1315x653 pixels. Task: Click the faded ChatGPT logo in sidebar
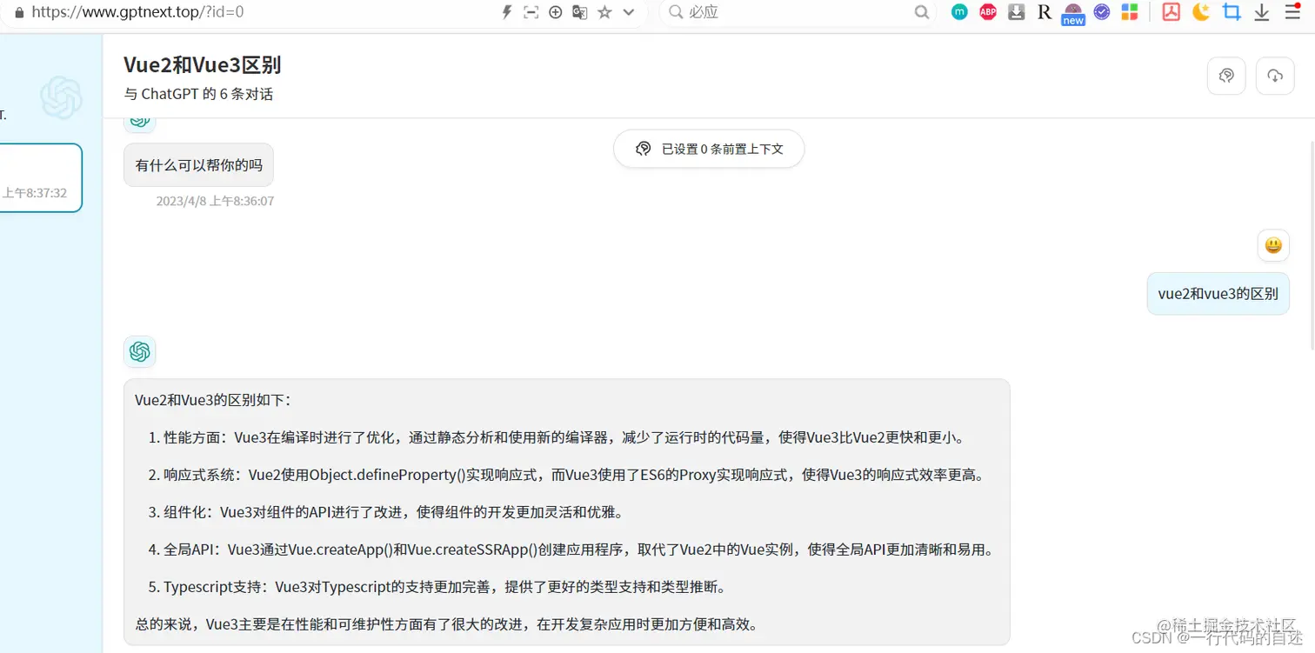[x=61, y=97]
